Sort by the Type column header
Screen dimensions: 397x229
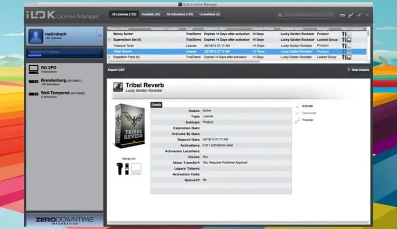pyautogui.click(x=189, y=29)
